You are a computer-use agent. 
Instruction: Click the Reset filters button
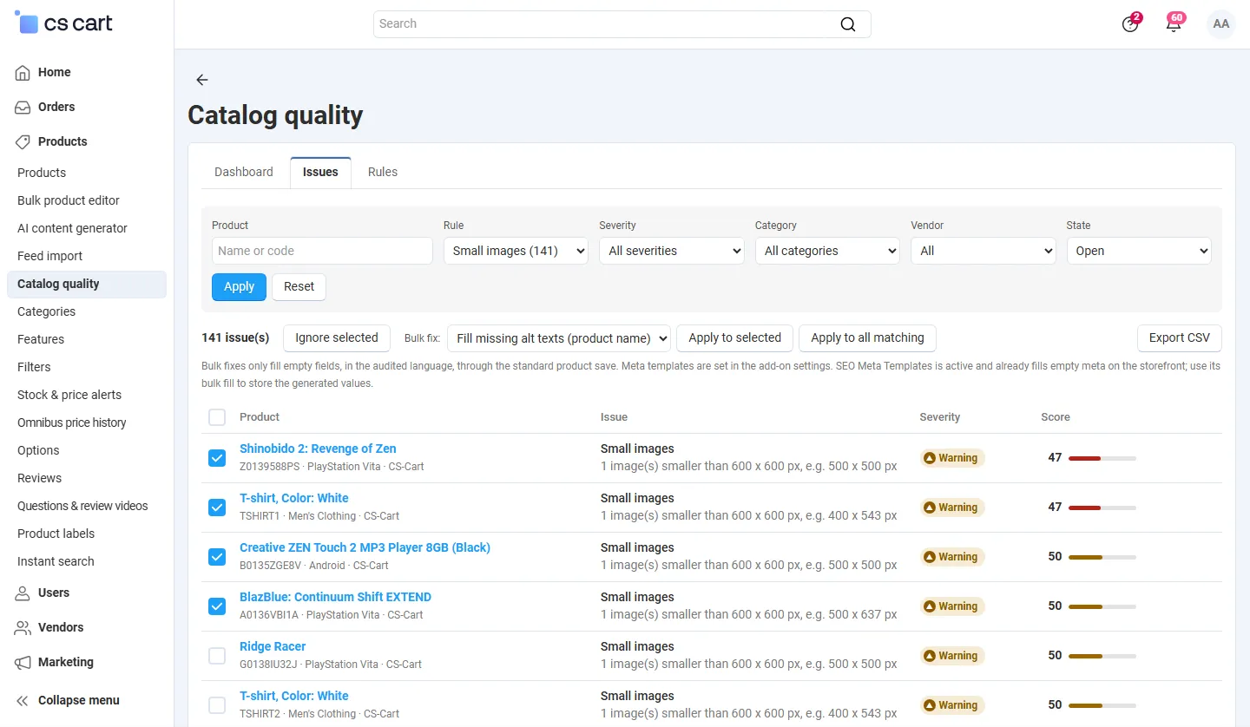tap(299, 286)
